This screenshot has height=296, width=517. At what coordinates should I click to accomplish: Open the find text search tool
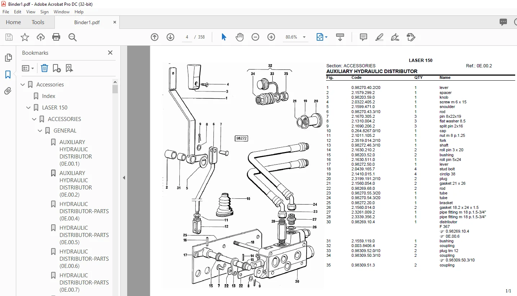(x=72, y=37)
